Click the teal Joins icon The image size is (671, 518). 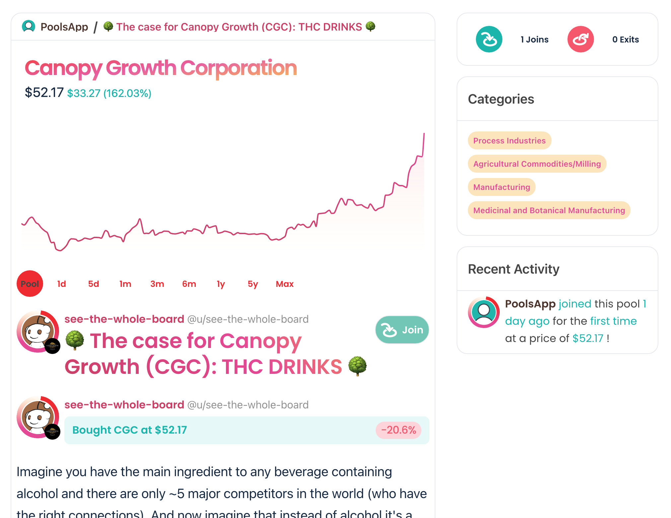coord(489,39)
